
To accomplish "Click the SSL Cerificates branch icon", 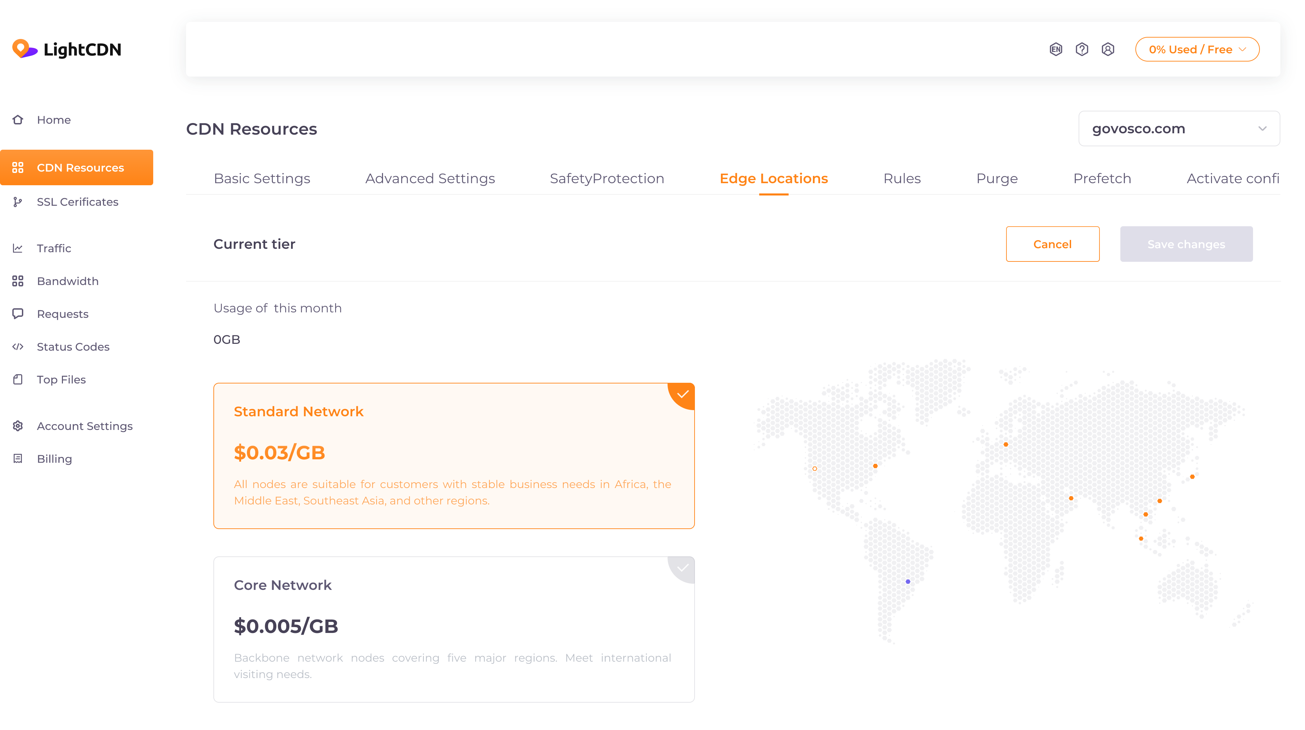I will 18,202.
